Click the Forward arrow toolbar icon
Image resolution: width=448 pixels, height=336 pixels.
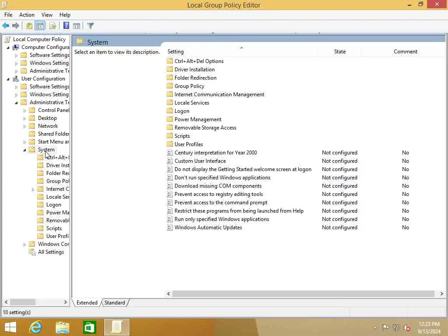pyautogui.click(x=16, y=26)
